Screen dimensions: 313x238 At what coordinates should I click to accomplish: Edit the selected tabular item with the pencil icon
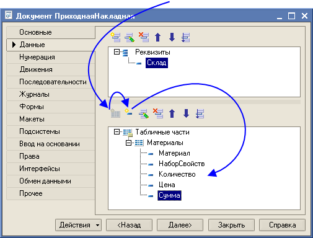144,113
